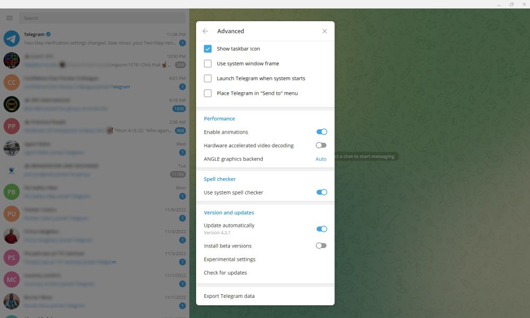Enable Hardware accelerated video decoding
The width and height of the screenshot is (530, 318).
[x=321, y=145]
